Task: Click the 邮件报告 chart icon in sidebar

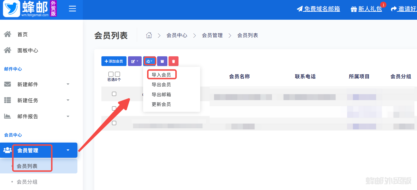Action: click(7, 116)
